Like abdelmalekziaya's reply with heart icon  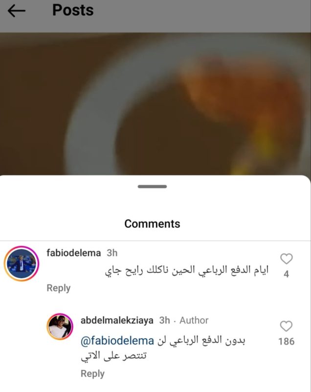[287, 326]
